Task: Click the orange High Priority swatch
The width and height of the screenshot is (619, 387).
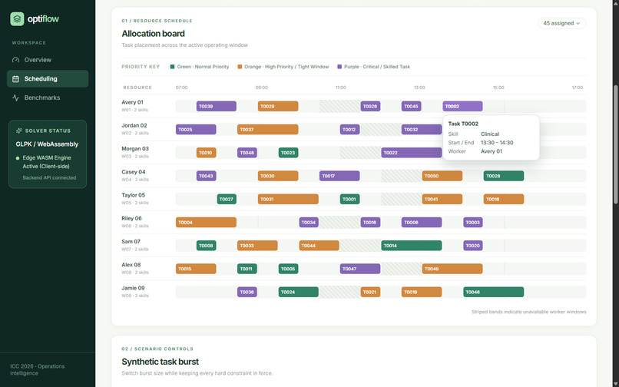Action: point(240,67)
